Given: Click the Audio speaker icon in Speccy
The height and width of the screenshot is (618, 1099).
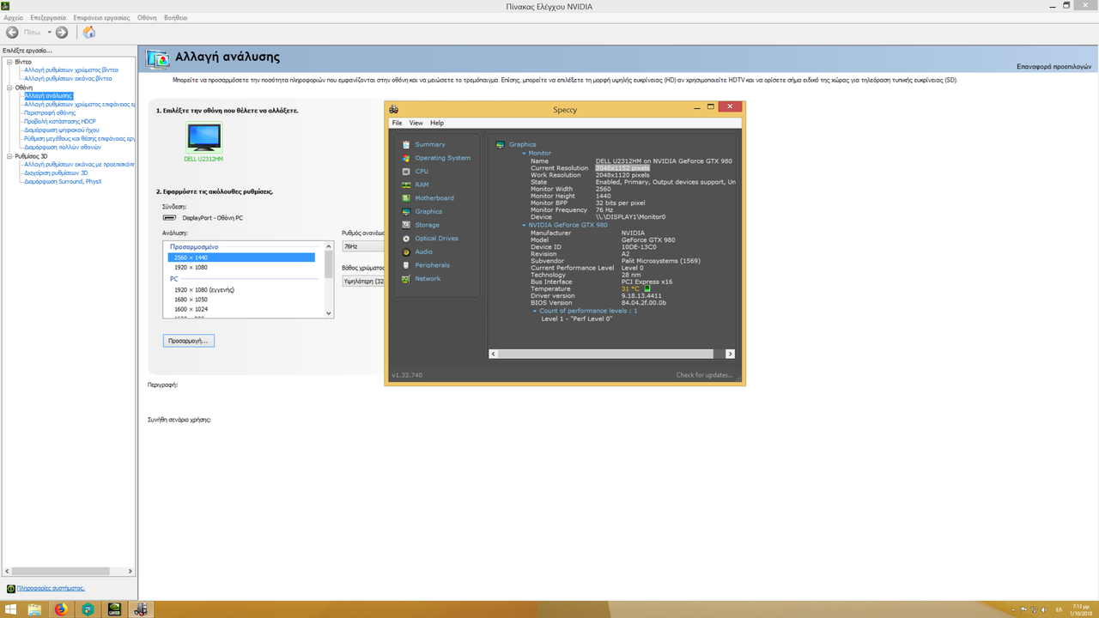Looking at the screenshot, I should point(405,251).
